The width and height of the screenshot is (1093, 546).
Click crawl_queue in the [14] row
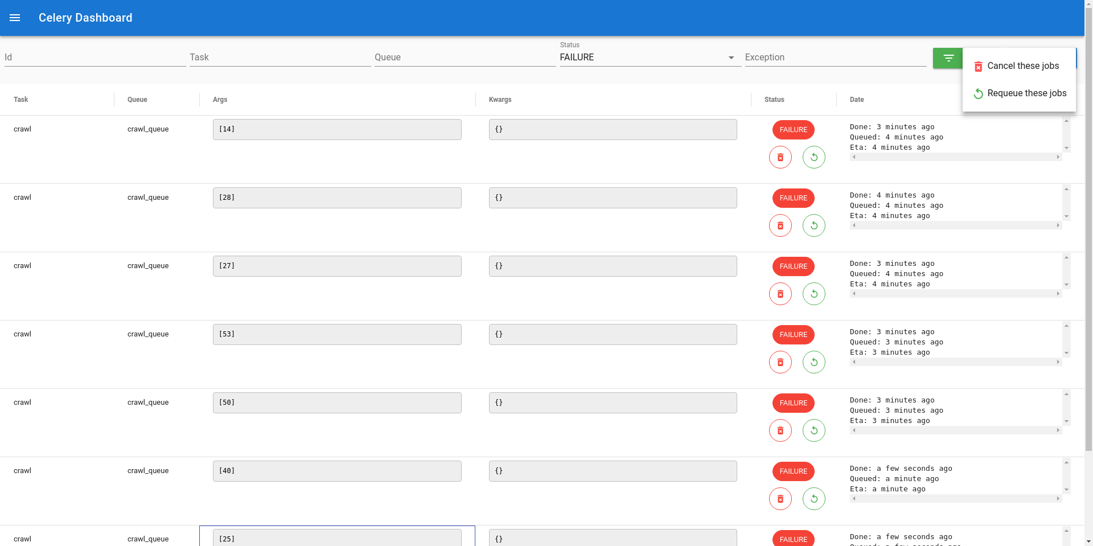click(x=148, y=129)
